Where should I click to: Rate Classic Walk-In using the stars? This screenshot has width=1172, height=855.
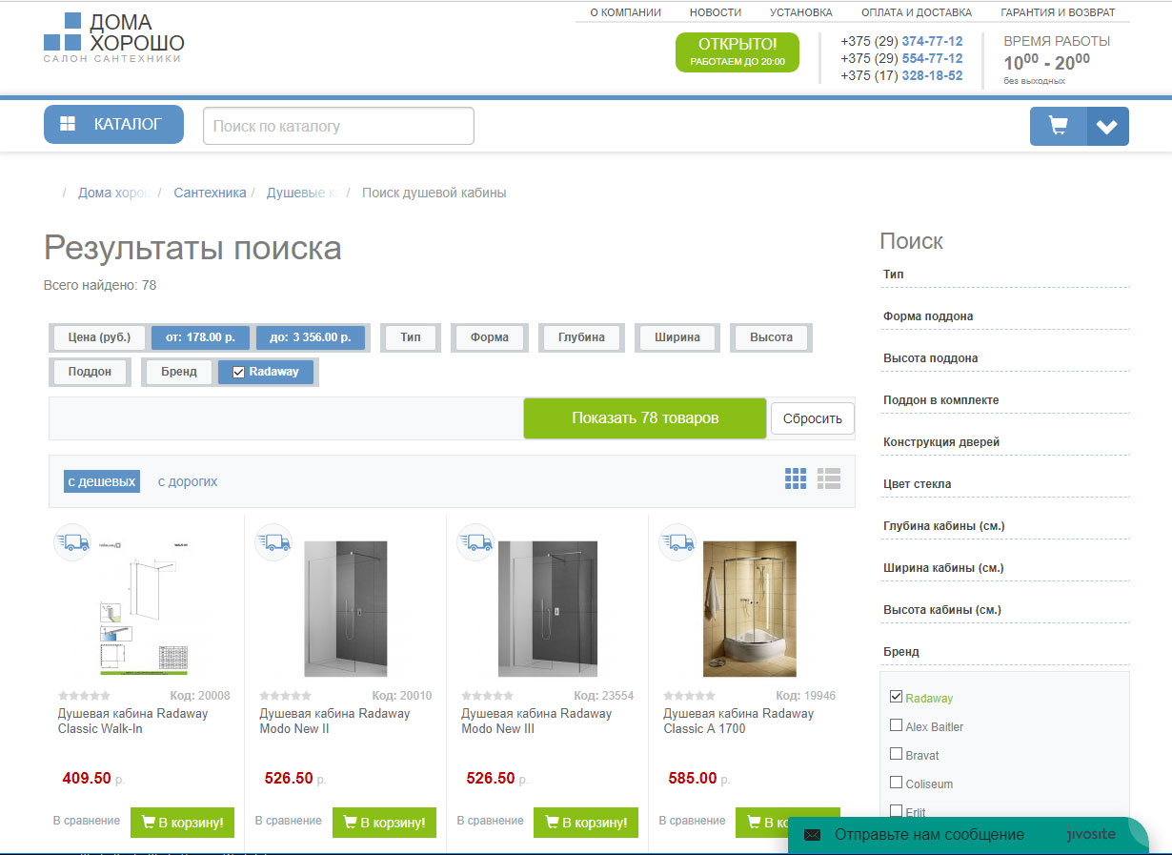85,696
